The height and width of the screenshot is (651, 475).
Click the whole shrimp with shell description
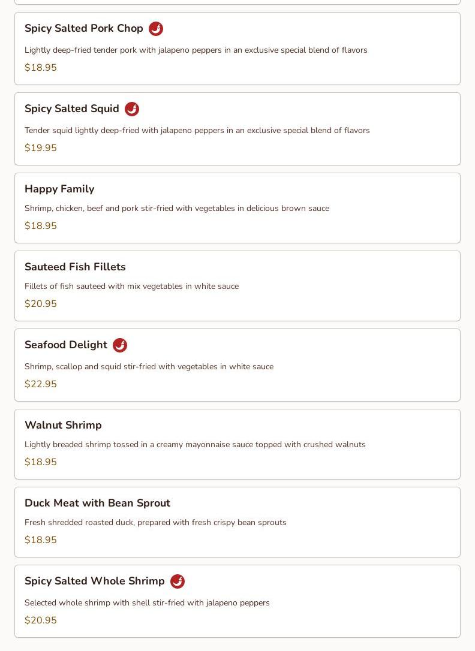click(x=147, y=603)
